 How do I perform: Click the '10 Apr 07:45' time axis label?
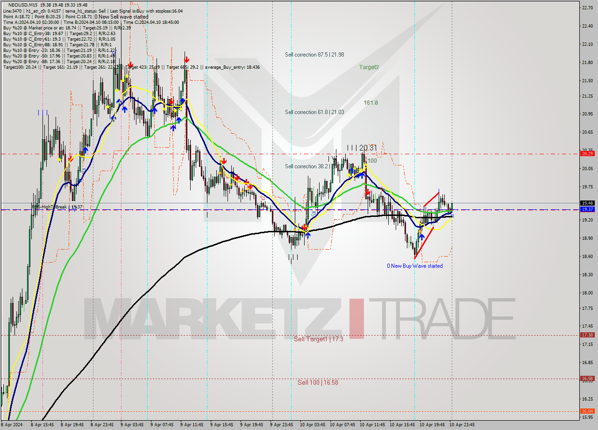pos(343,425)
